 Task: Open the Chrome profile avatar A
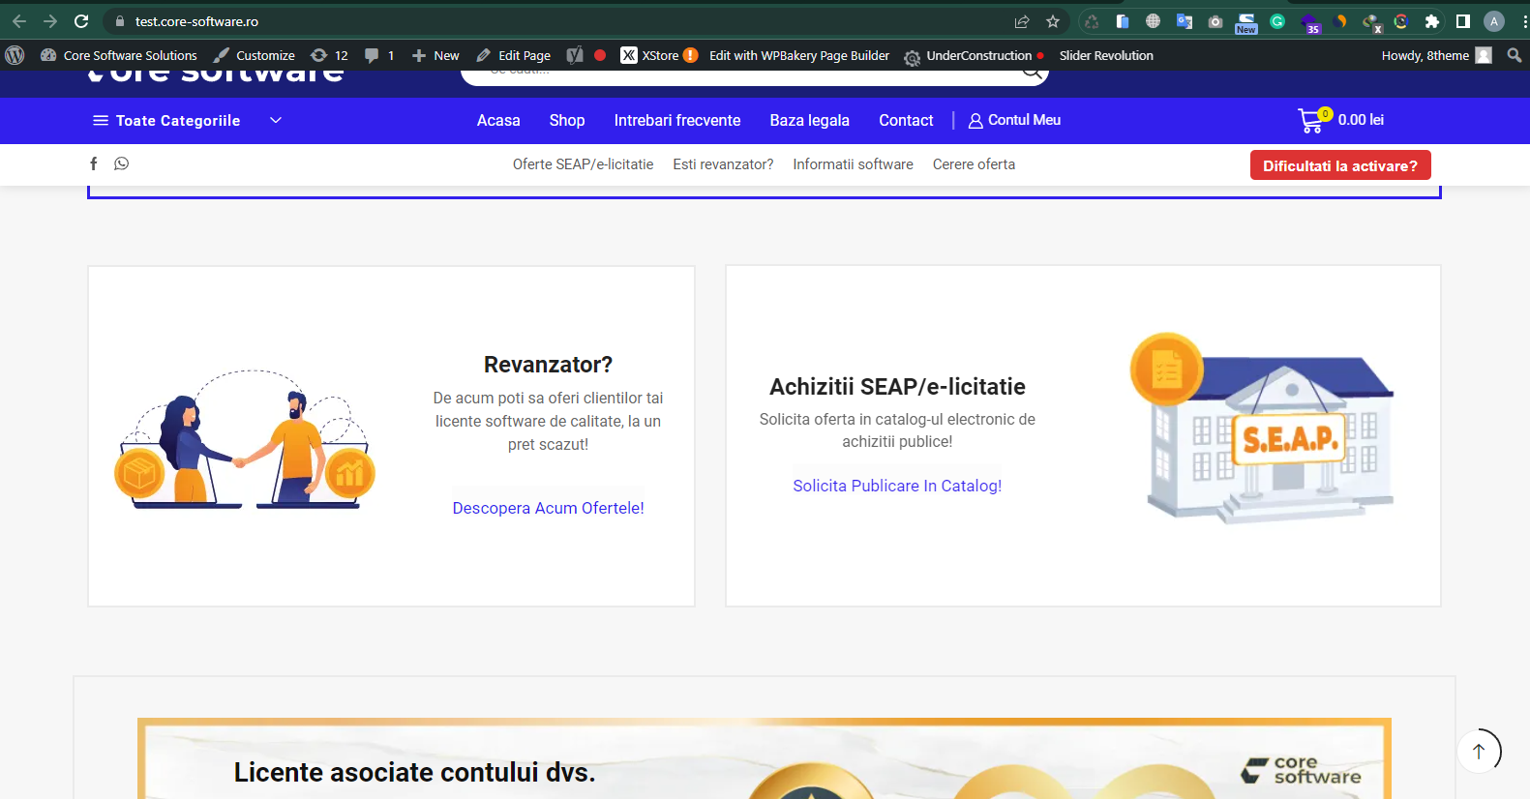[x=1494, y=21]
